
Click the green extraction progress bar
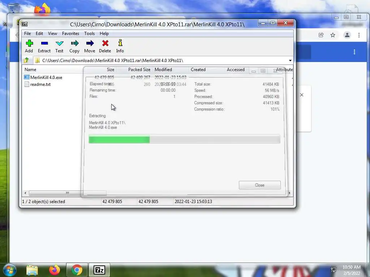click(x=119, y=139)
